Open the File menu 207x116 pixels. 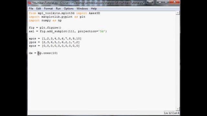31,9
